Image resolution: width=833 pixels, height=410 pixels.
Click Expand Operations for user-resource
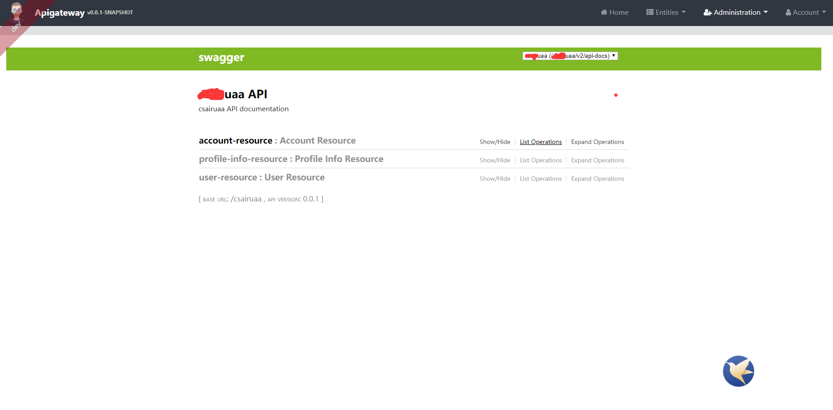(597, 179)
